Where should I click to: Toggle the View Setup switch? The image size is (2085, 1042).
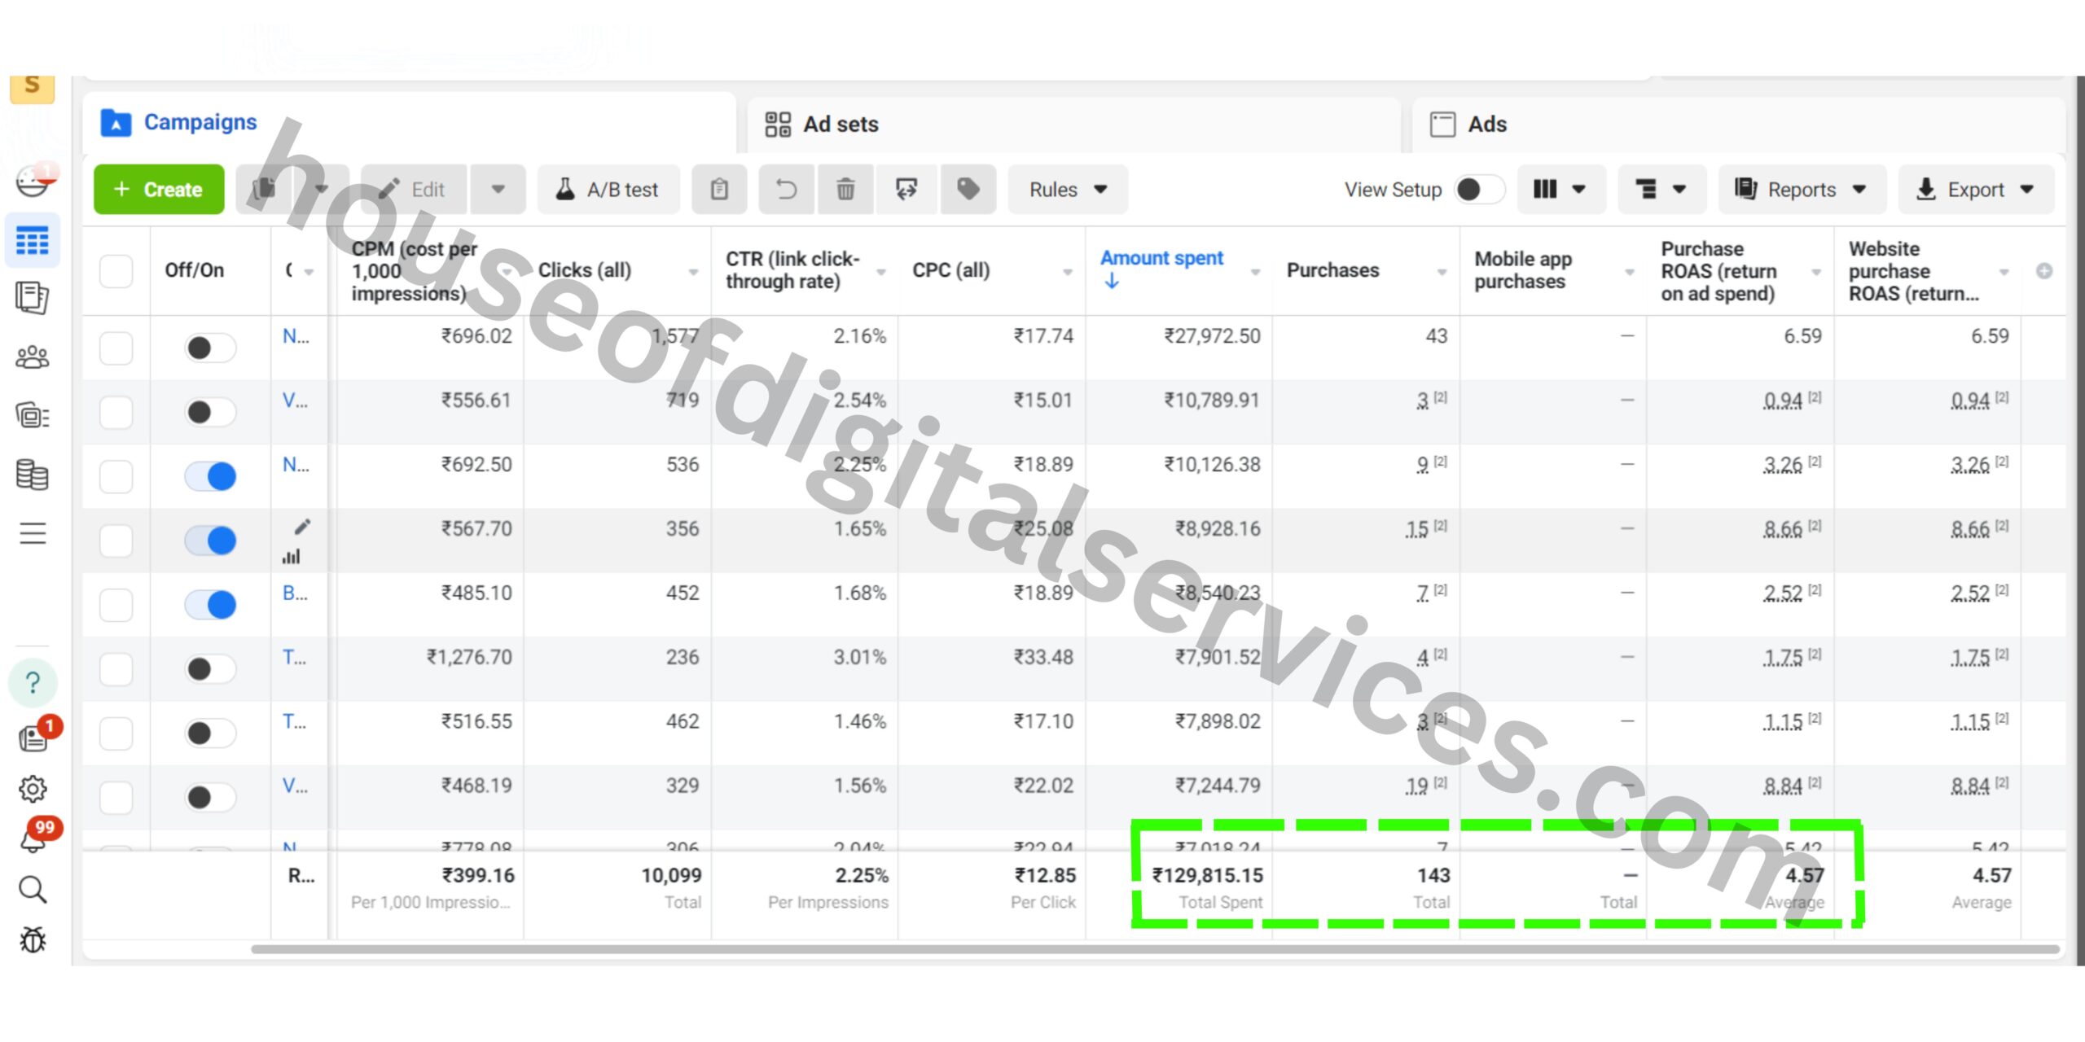click(x=1478, y=190)
